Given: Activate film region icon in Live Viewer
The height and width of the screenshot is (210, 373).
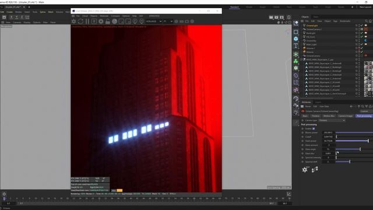Looking at the screenshot, I should point(128,22).
